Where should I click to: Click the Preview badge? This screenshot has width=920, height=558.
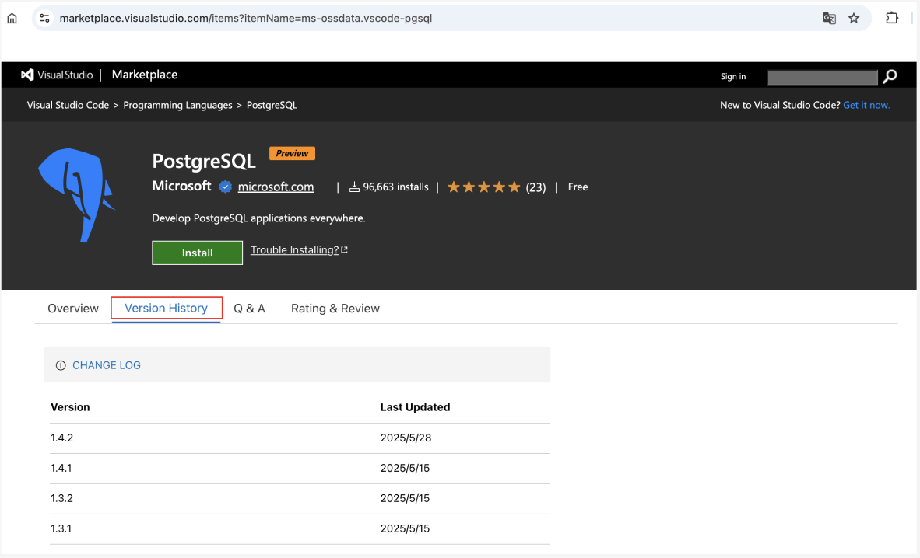pos(292,153)
